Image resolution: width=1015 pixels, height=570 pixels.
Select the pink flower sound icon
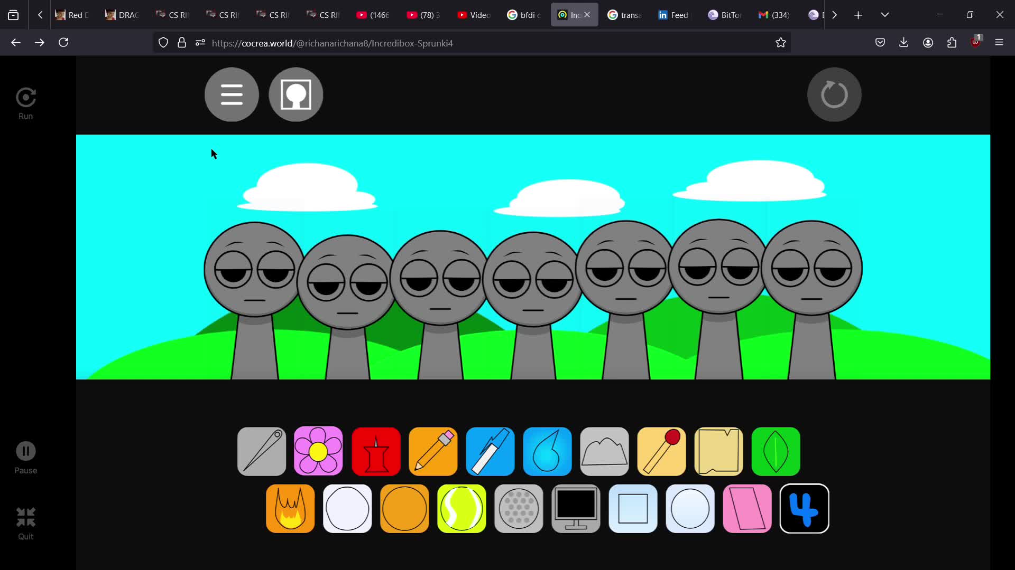coord(318,451)
